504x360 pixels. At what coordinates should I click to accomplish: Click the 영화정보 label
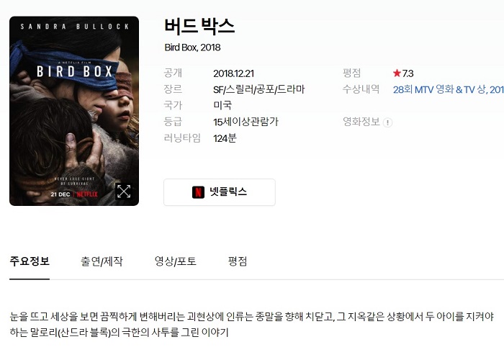[361, 122]
